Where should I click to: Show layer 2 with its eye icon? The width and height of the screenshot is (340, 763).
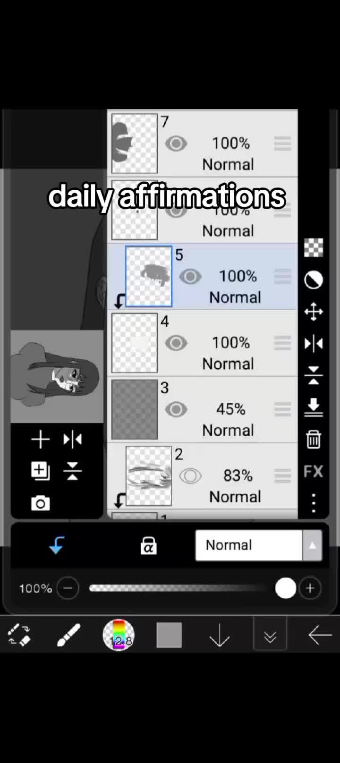[x=190, y=476]
